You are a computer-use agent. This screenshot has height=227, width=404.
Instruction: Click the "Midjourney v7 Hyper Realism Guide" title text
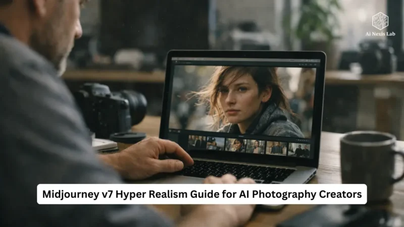click(x=130, y=194)
